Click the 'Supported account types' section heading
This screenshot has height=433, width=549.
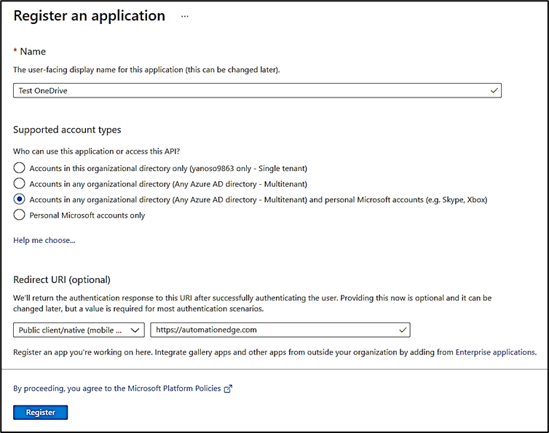(x=67, y=130)
